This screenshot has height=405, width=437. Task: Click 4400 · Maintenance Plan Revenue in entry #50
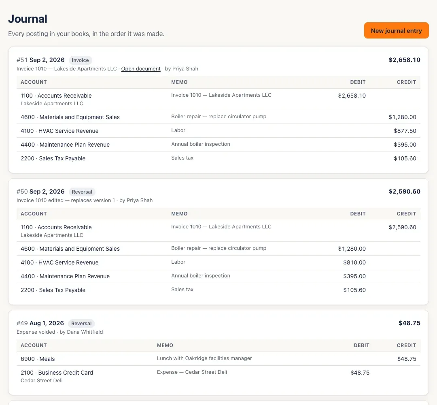[65, 276]
